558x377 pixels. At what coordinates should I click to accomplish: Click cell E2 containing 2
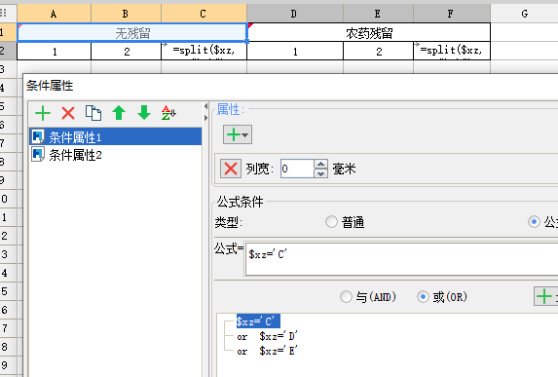click(378, 51)
